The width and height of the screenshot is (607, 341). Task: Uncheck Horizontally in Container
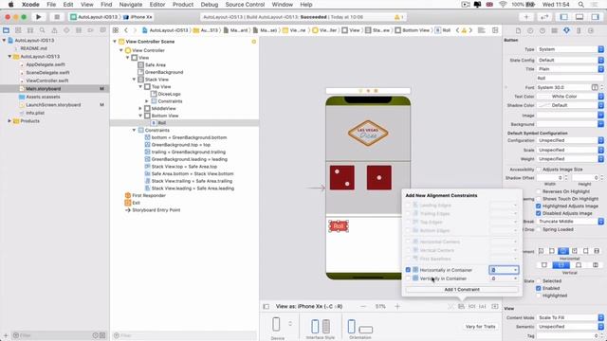[x=408, y=270]
